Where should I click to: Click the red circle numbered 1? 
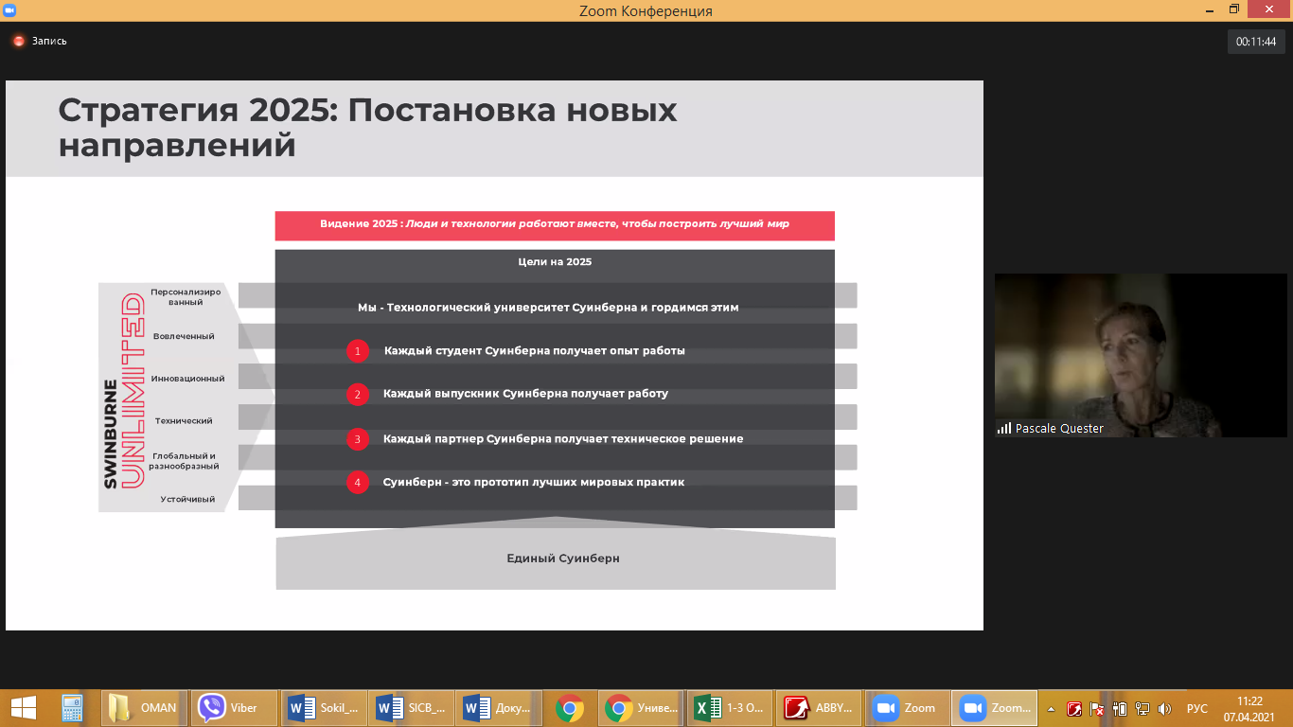pyautogui.click(x=357, y=351)
